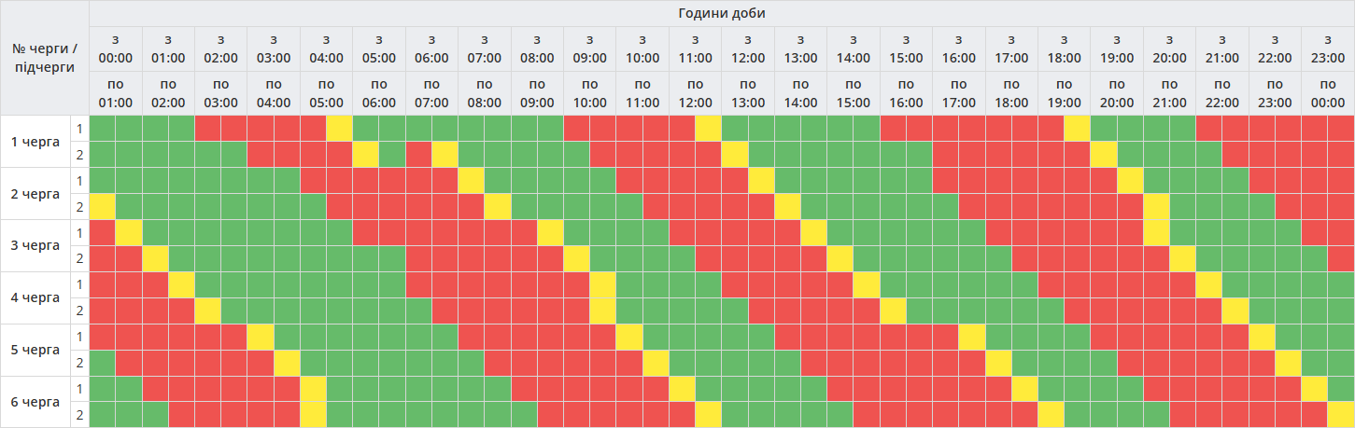
Task: Select the "4 черга" row label
Action: coord(35,298)
